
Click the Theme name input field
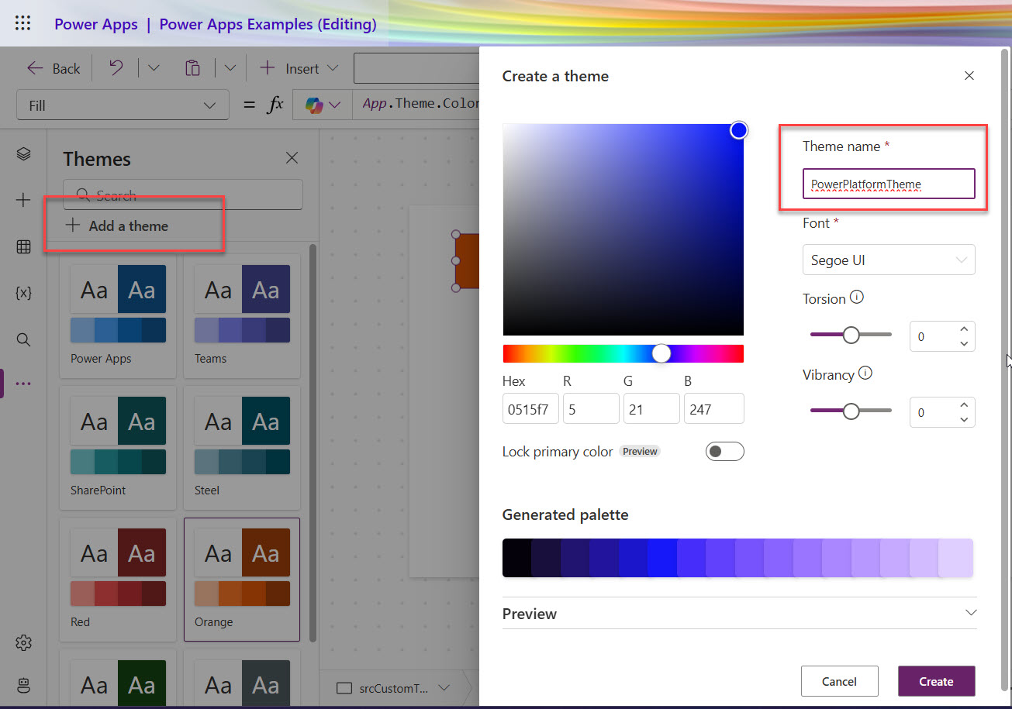pos(889,184)
